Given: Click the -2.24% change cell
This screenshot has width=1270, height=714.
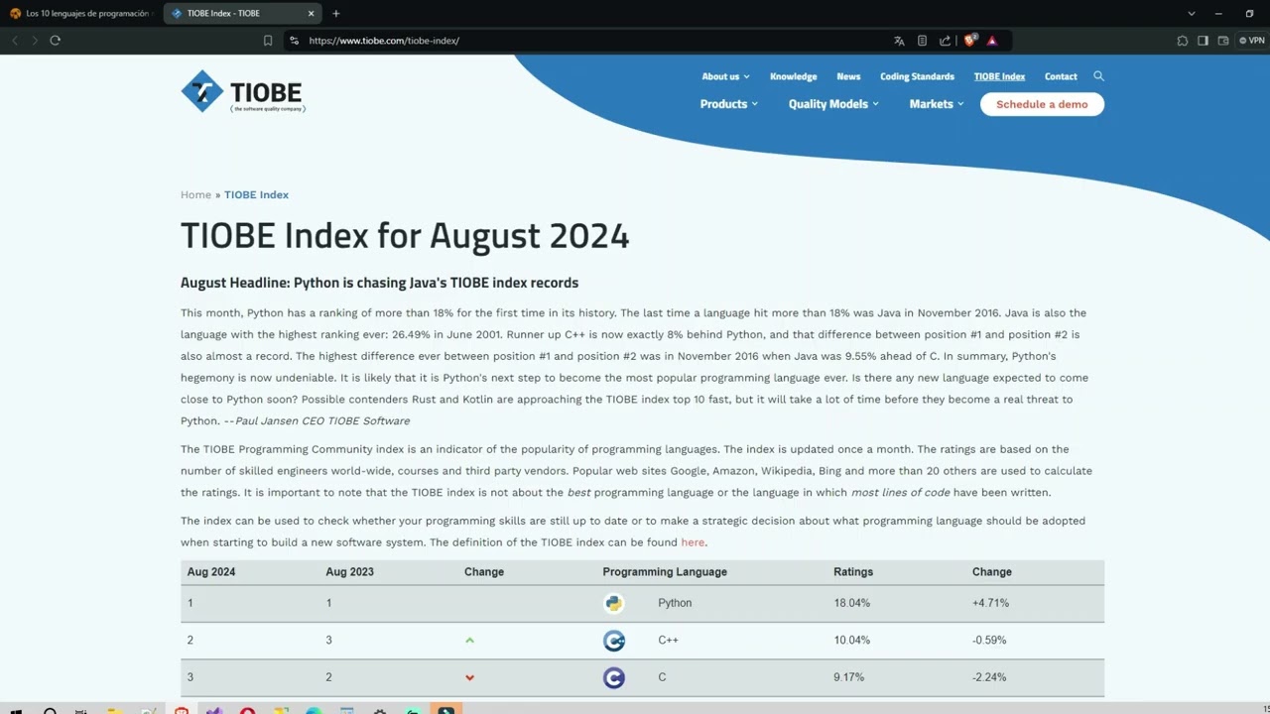Looking at the screenshot, I should coord(989,677).
